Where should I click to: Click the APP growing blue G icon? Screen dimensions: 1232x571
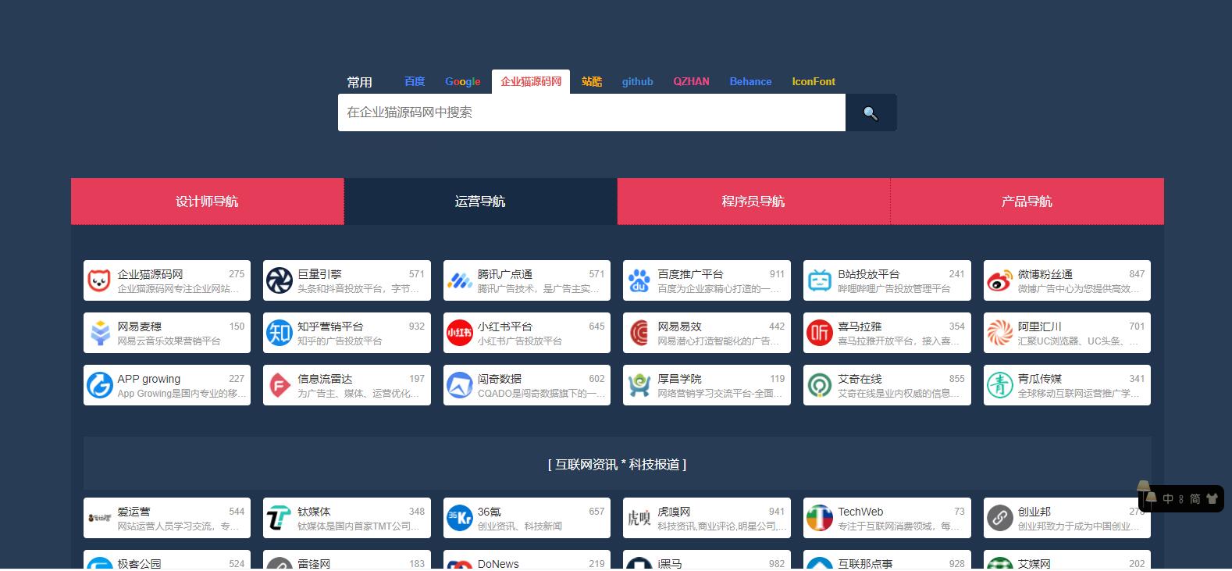tap(99, 385)
